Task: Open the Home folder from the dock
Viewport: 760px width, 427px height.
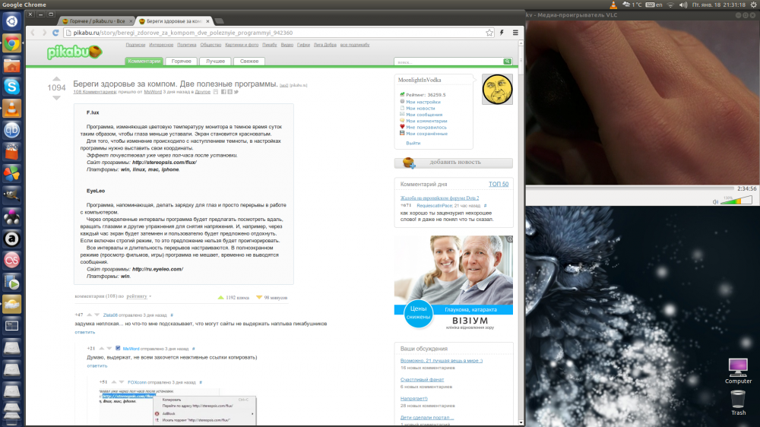Action: point(11,65)
